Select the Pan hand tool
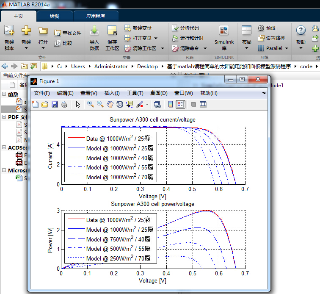The width and height of the screenshot is (320, 294). click(110, 104)
